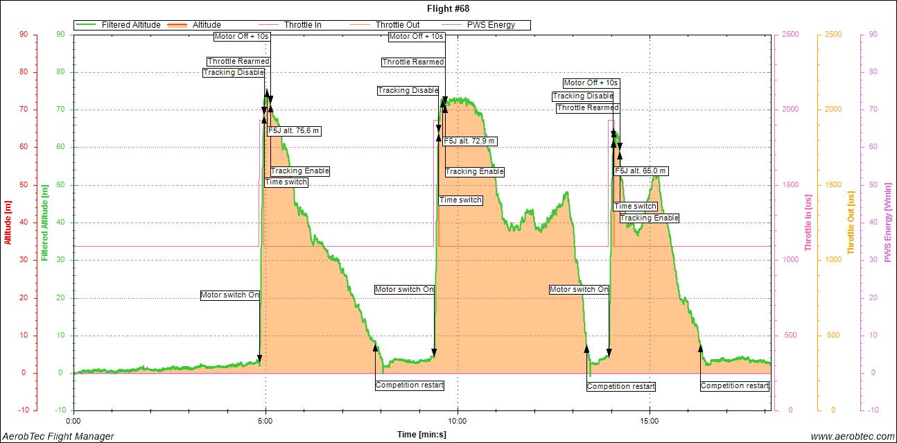
Task: Click the Throttle In [us] axis title
Action: pyautogui.click(x=808, y=222)
